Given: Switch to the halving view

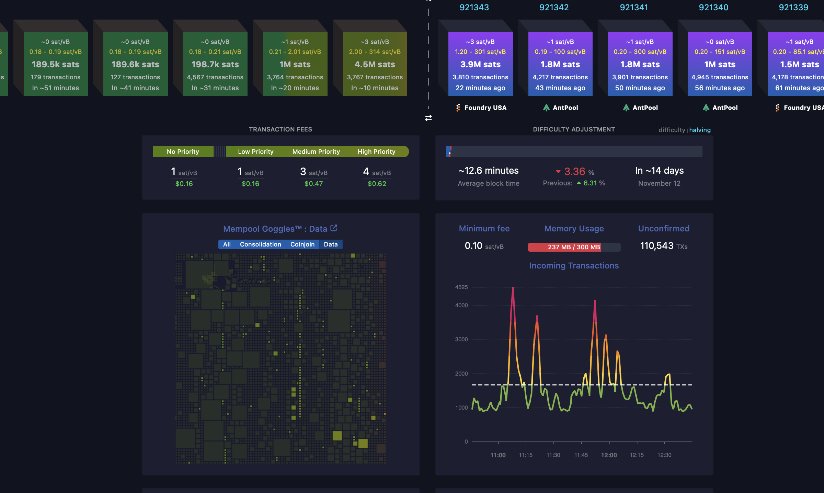Looking at the screenshot, I should [x=700, y=130].
